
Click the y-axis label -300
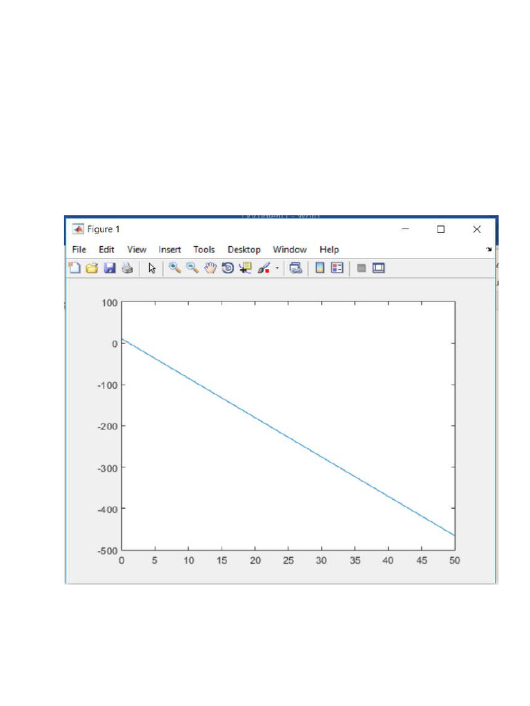point(107,468)
